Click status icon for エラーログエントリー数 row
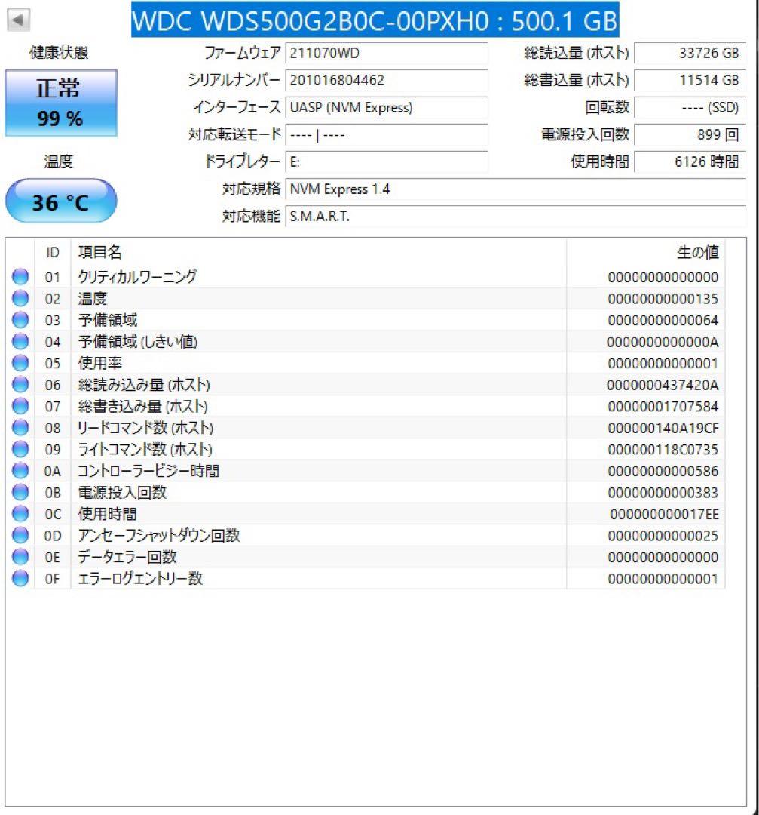Image resolution: width=759 pixels, height=815 pixels. (20, 579)
